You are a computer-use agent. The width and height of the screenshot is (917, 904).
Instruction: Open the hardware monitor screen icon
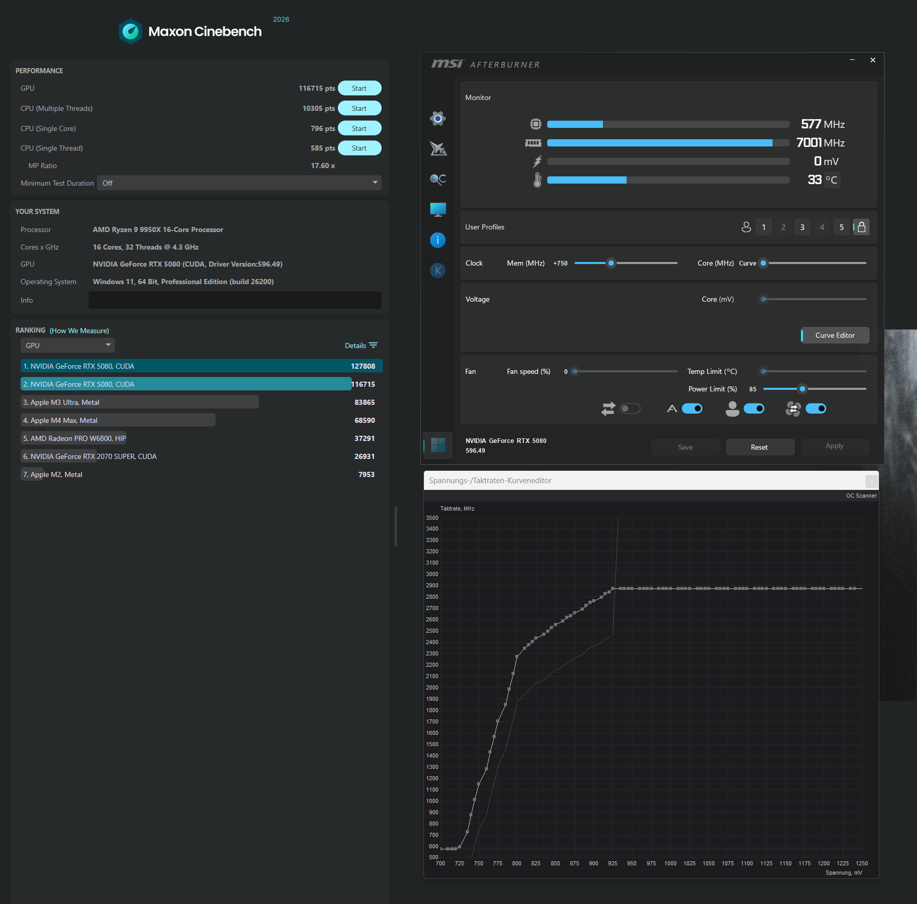click(x=438, y=209)
